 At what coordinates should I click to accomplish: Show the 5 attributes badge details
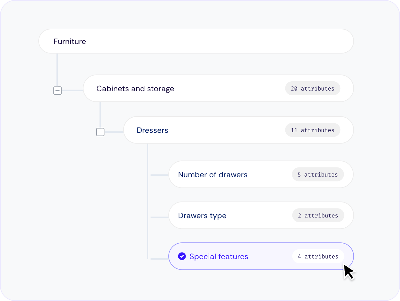pos(318,175)
